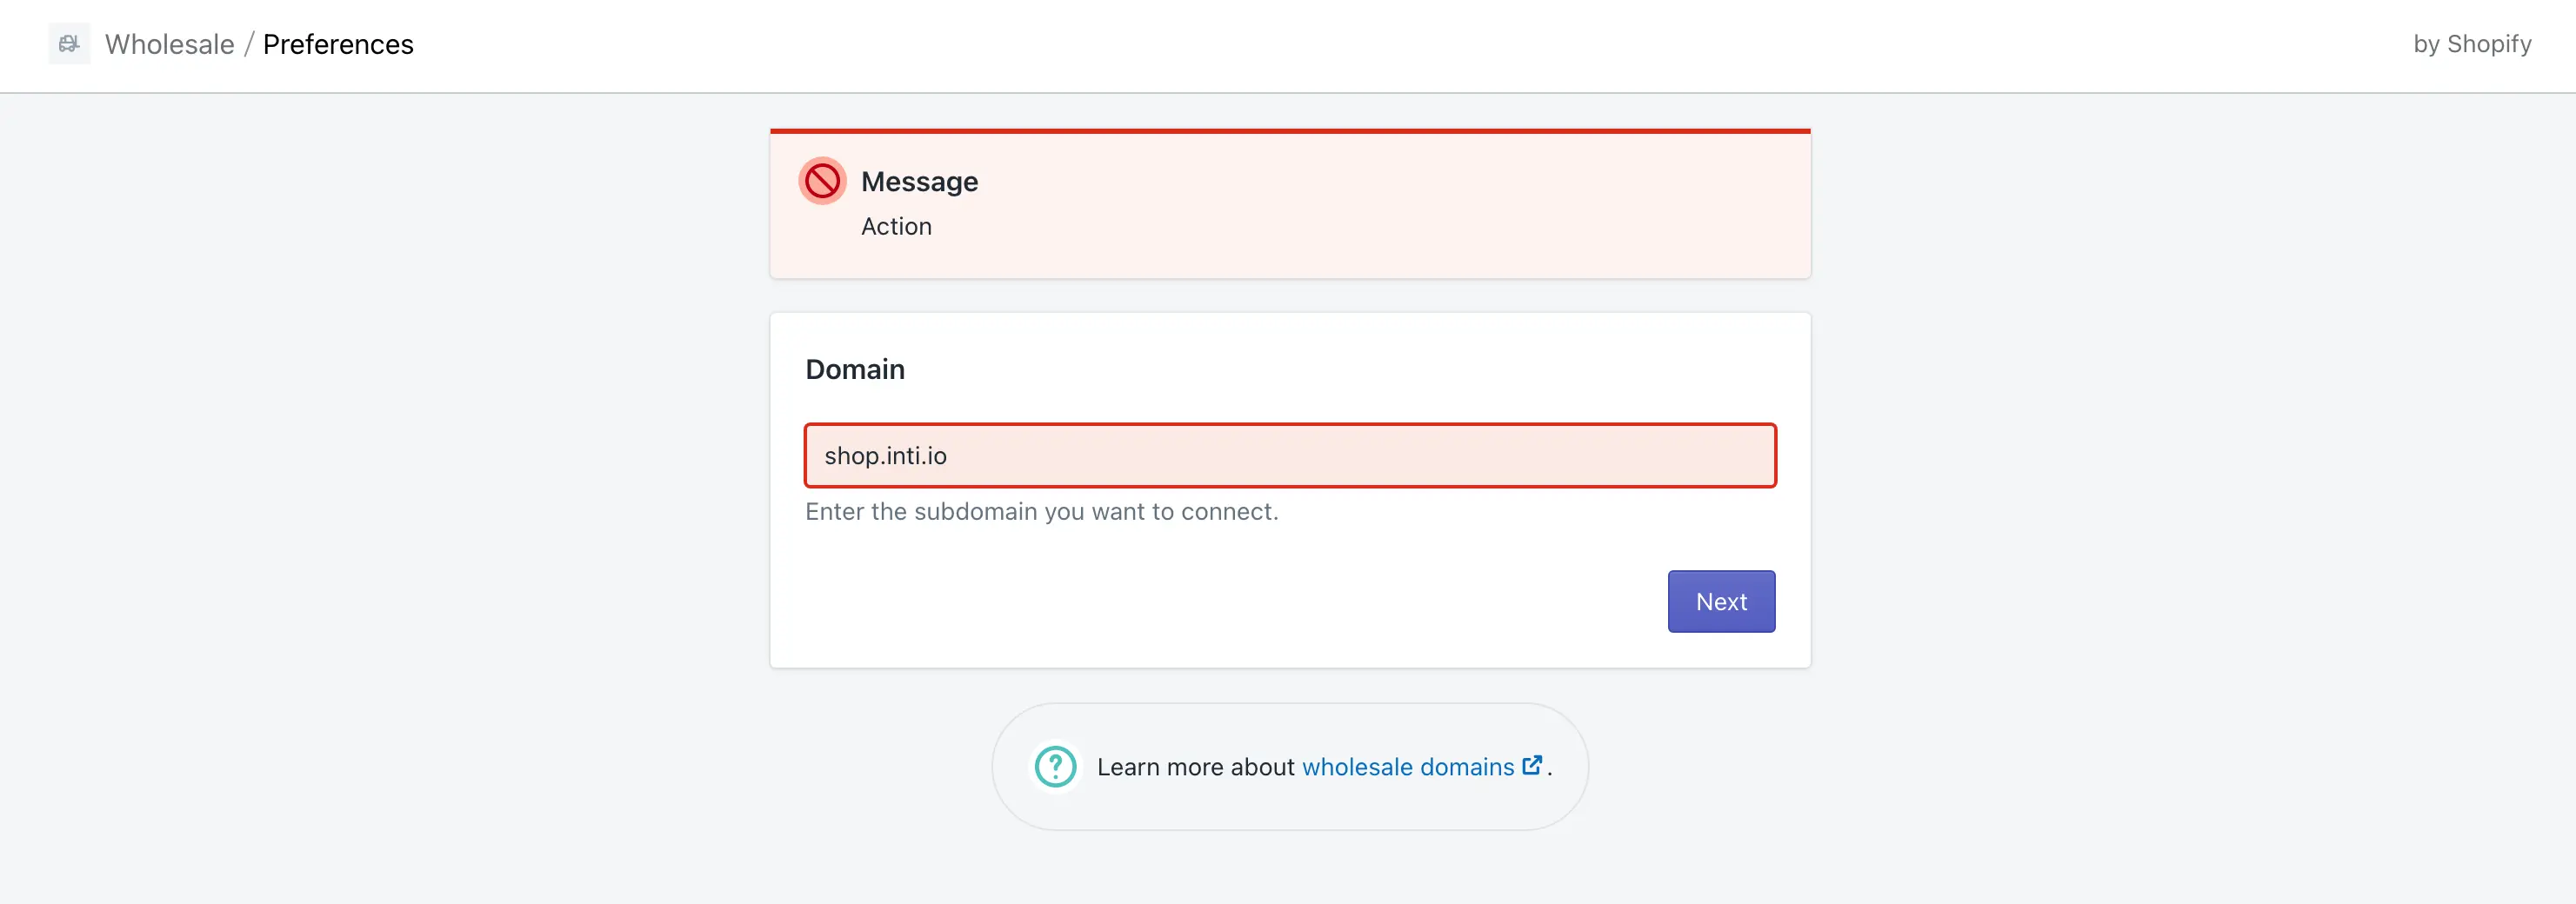Screen dimensions: 2576x904
Task: Click the Wholesale app icon in header
Action: (x=69, y=44)
